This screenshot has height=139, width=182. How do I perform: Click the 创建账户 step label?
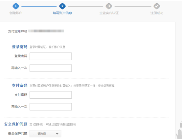[x=16, y=13]
